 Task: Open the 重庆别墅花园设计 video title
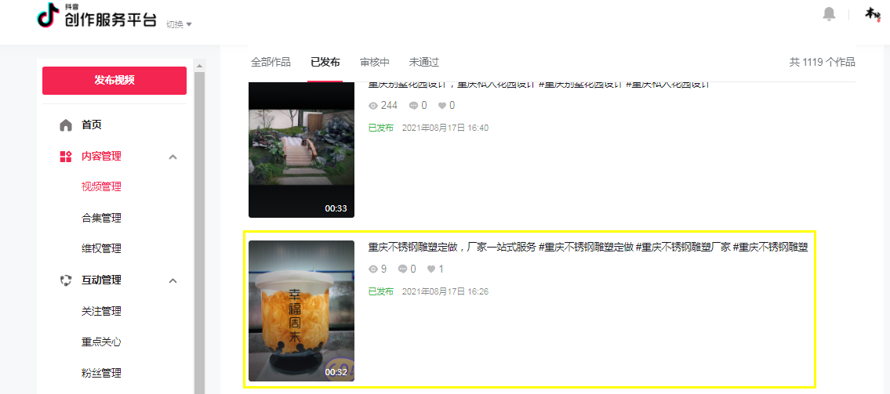pyautogui.click(x=539, y=85)
